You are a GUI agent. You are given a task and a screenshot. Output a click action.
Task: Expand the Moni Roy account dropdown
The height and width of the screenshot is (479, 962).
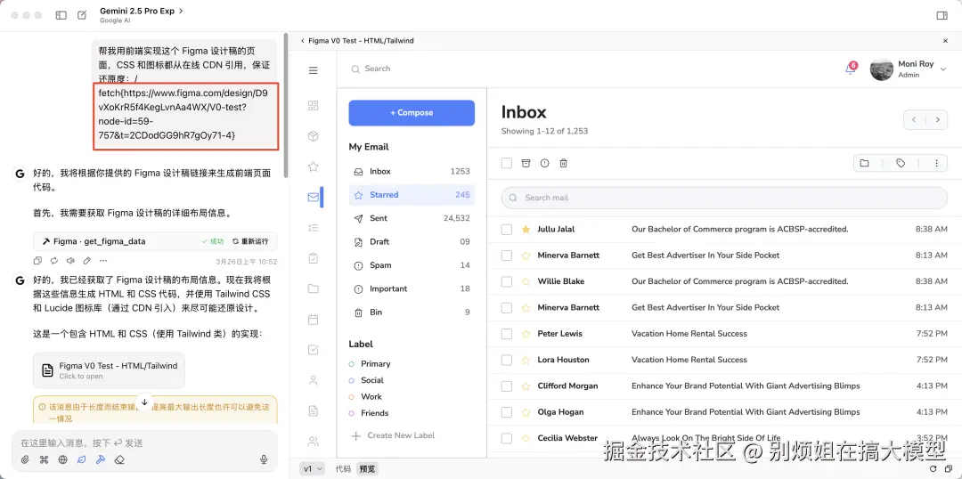943,69
